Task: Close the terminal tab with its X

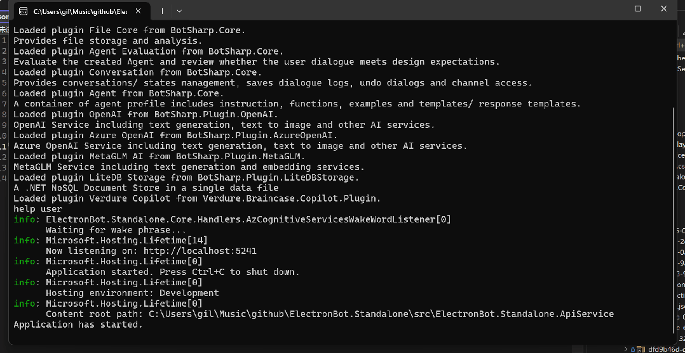Action: [138, 11]
